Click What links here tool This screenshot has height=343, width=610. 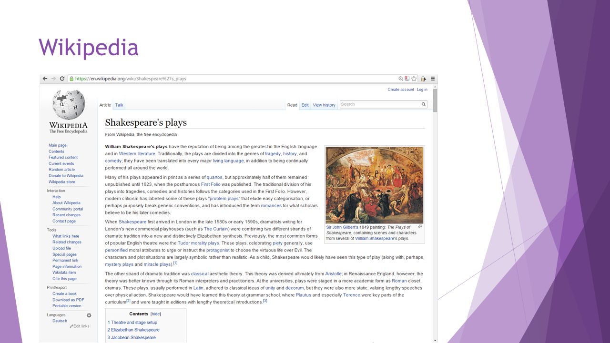pyautogui.click(x=66, y=236)
